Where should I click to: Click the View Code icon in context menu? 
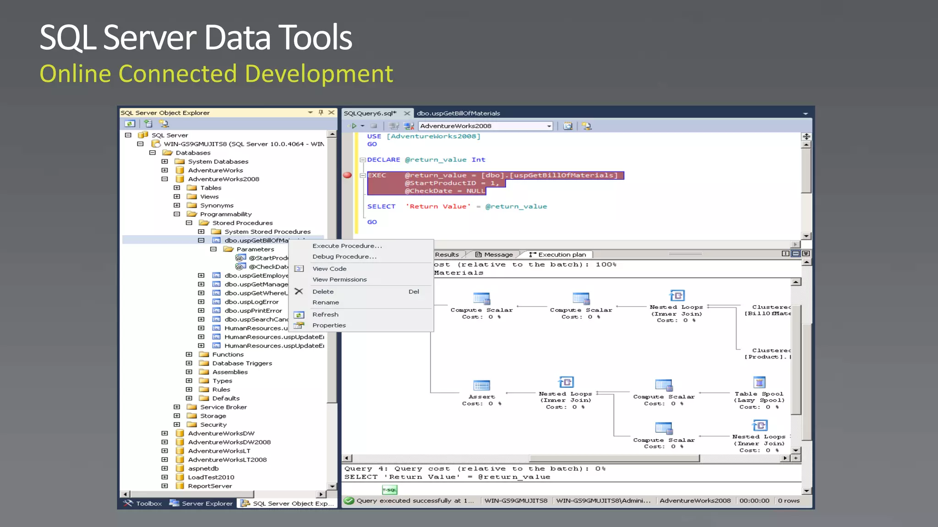299,269
